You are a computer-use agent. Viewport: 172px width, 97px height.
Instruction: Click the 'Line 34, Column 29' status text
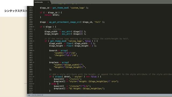37,95
